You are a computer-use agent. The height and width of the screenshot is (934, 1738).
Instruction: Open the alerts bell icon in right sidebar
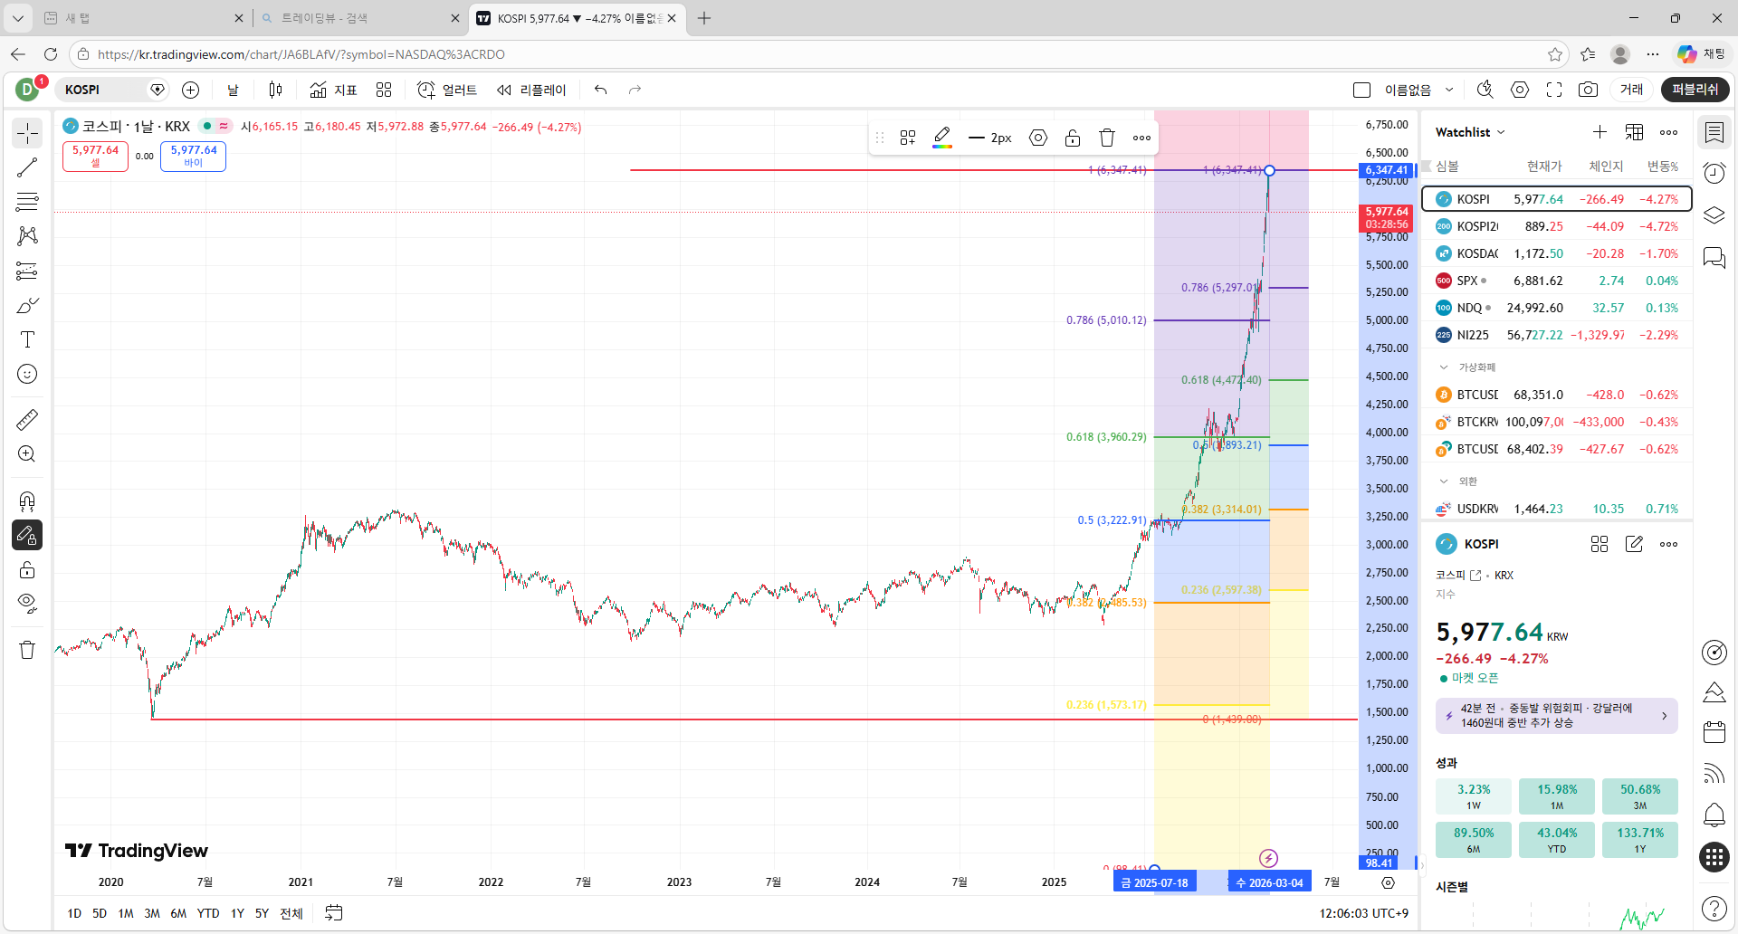click(x=1714, y=815)
